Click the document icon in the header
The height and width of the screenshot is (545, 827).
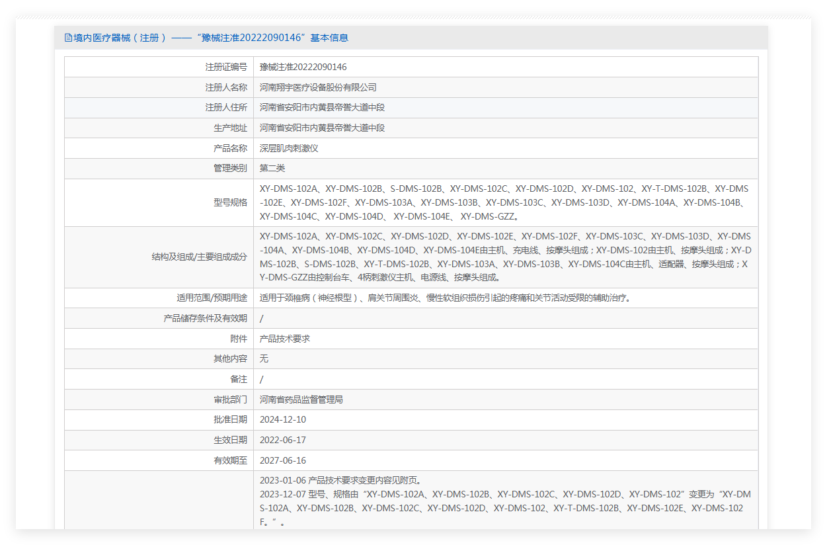point(68,38)
